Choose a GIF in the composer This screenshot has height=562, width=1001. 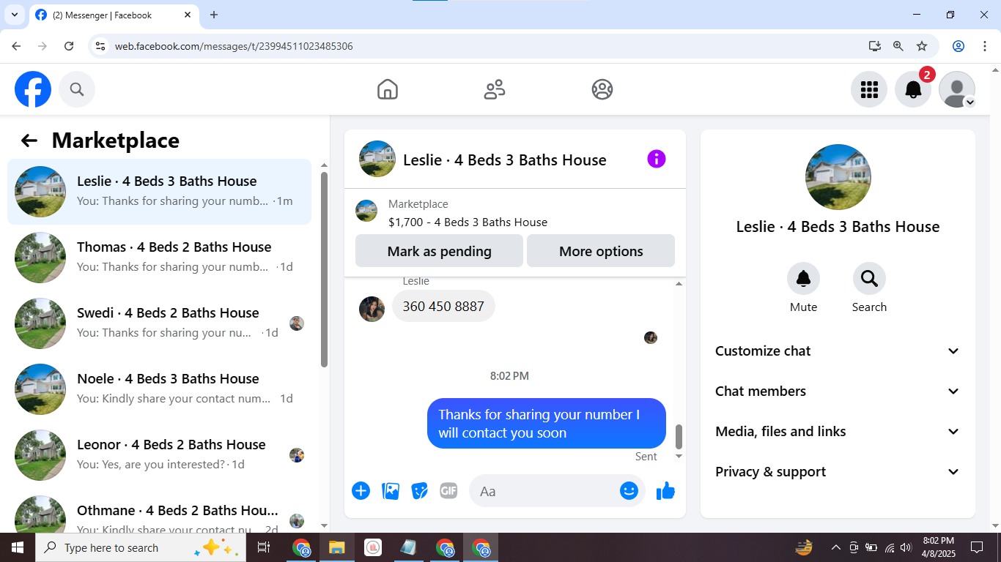point(448,491)
